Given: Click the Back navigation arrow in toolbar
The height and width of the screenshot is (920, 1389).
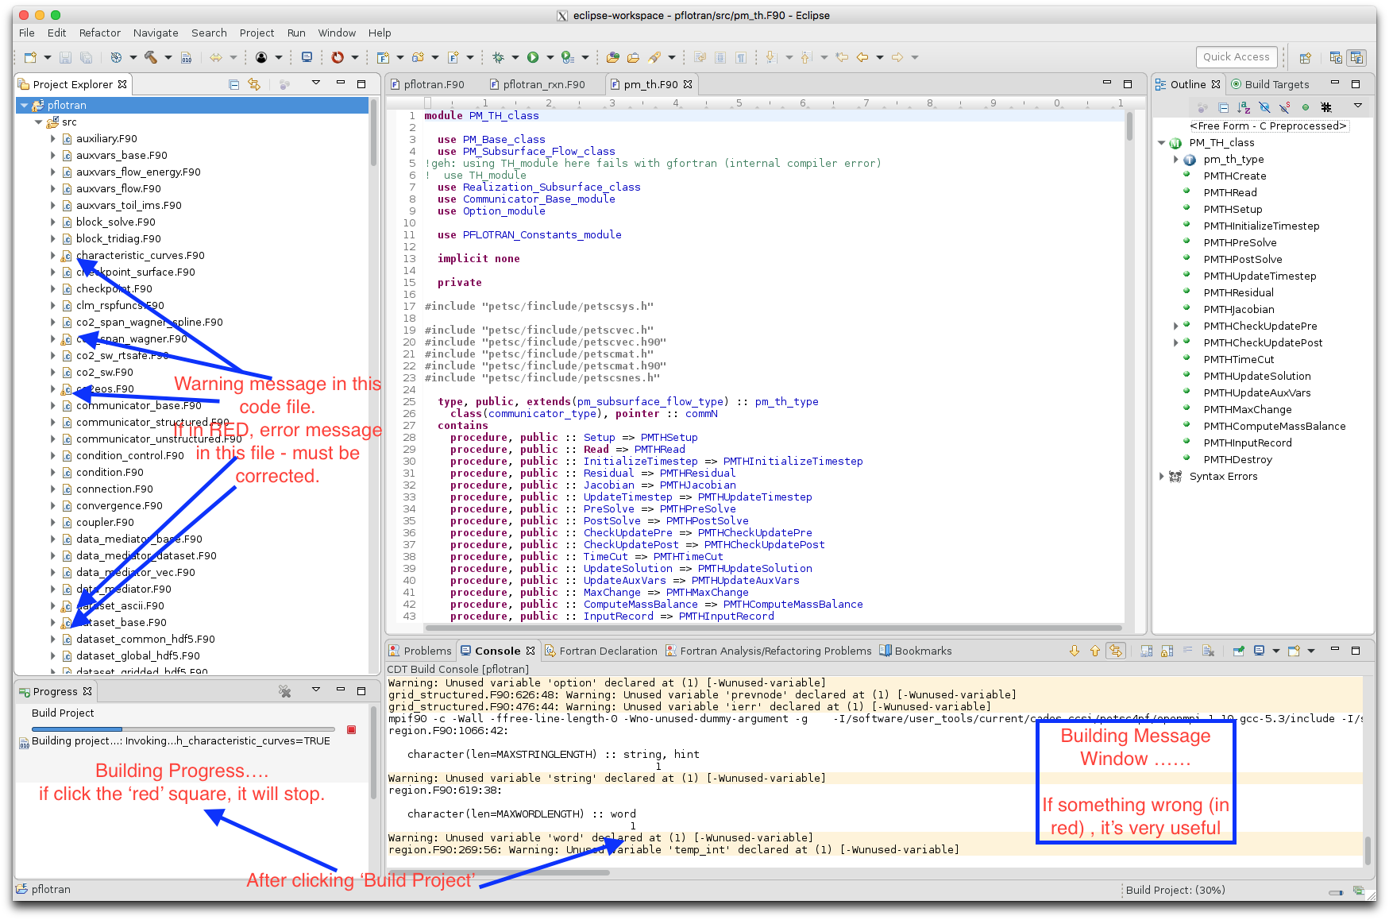Looking at the screenshot, I should (862, 57).
